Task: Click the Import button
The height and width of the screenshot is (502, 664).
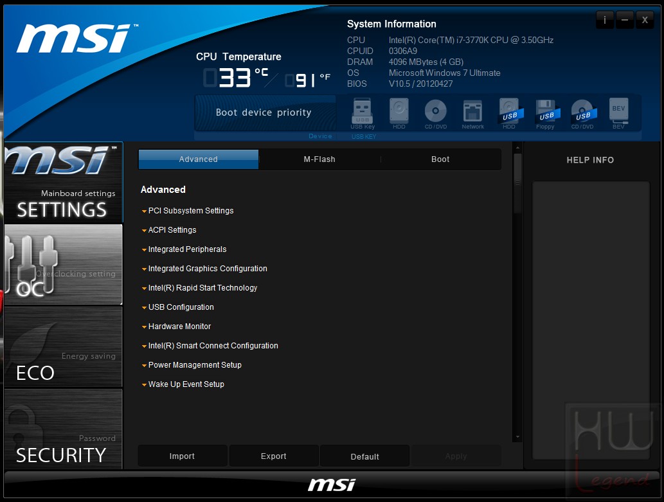Action: pyautogui.click(x=182, y=456)
